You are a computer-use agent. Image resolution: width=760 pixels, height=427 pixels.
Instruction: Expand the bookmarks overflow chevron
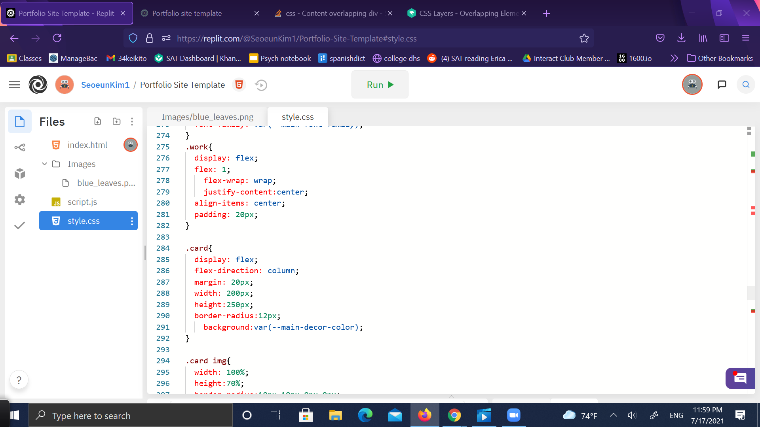pos(674,59)
